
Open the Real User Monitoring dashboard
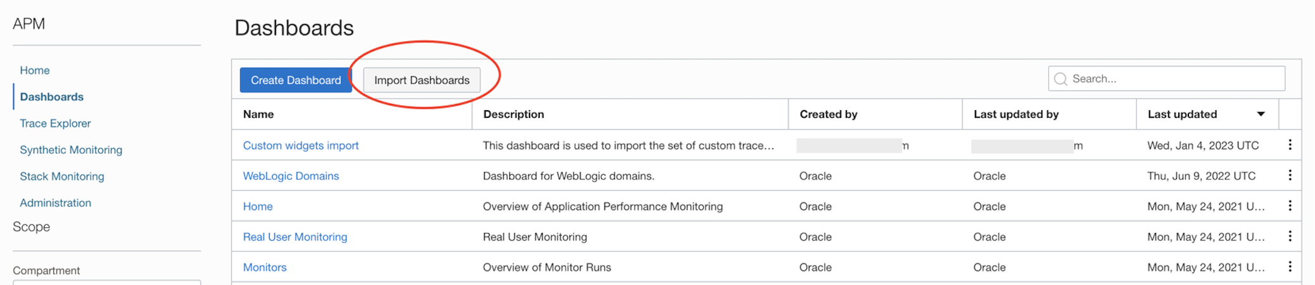point(295,237)
